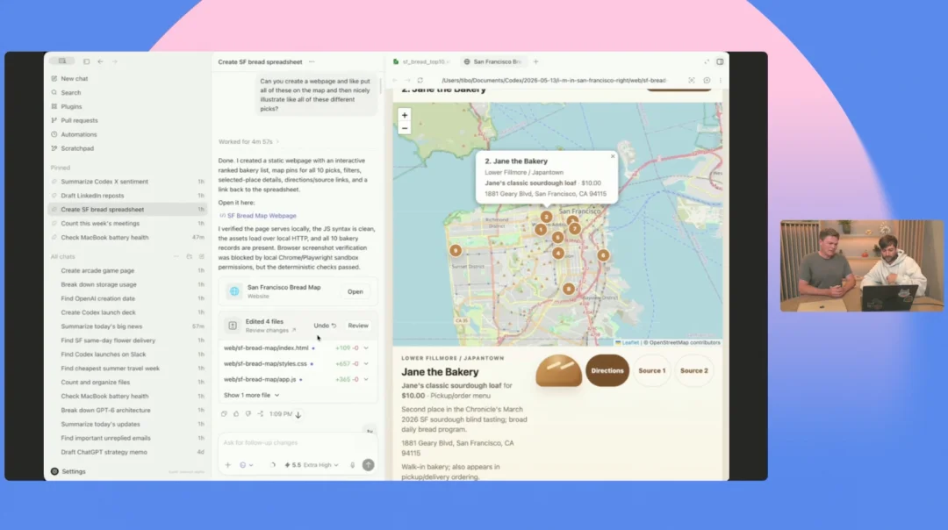
Task: Start a New chat from the sidebar
Action: coord(69,79)
